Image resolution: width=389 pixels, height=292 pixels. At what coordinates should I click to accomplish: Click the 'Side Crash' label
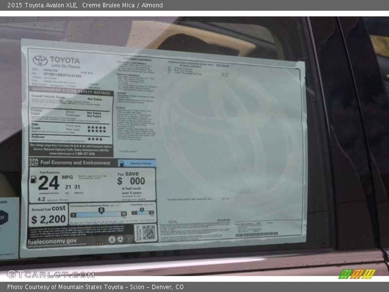[x=35, y=126]
